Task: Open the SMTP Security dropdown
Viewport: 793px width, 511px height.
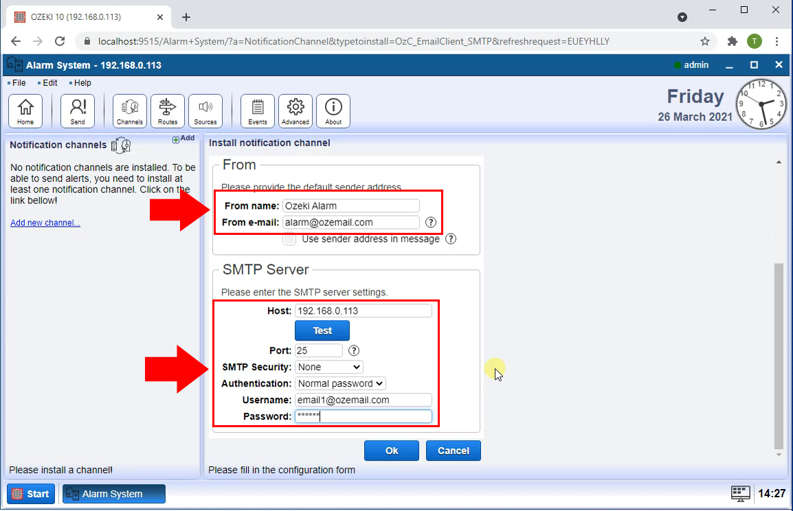Action: coord(328,367)
